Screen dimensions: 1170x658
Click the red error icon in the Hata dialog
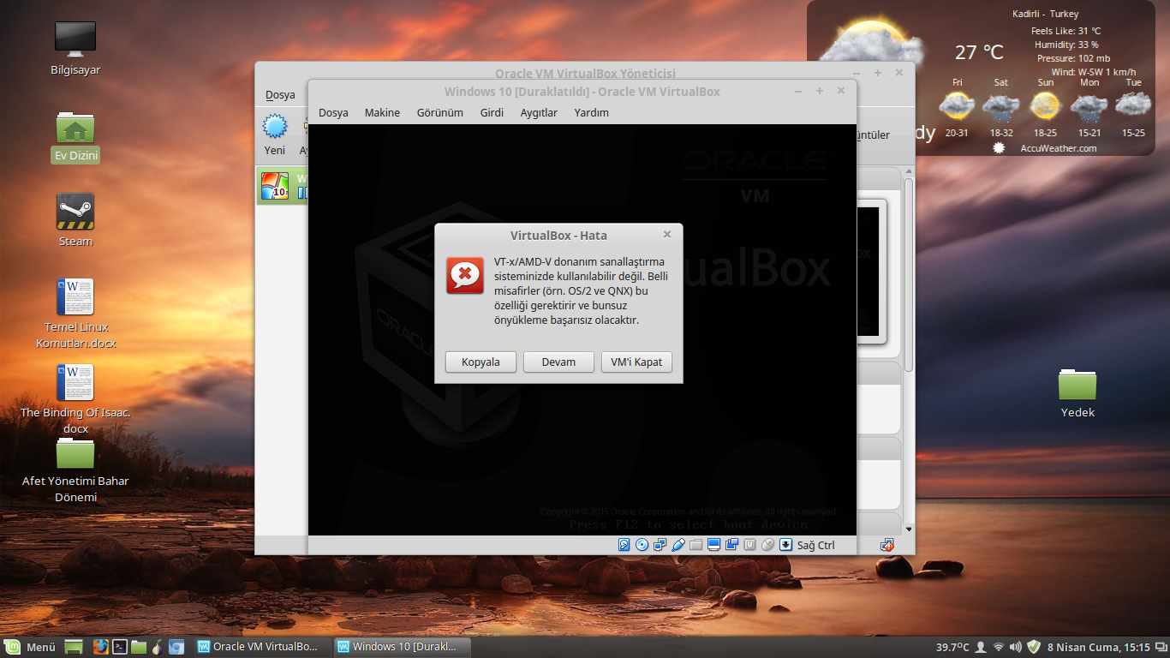[x=465, y=275]
